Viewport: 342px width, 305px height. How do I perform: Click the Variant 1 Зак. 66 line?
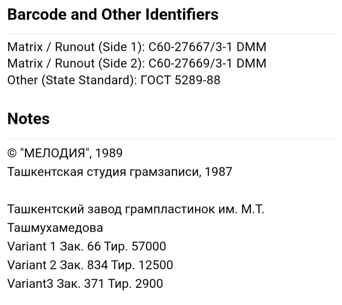click(87, 246)
